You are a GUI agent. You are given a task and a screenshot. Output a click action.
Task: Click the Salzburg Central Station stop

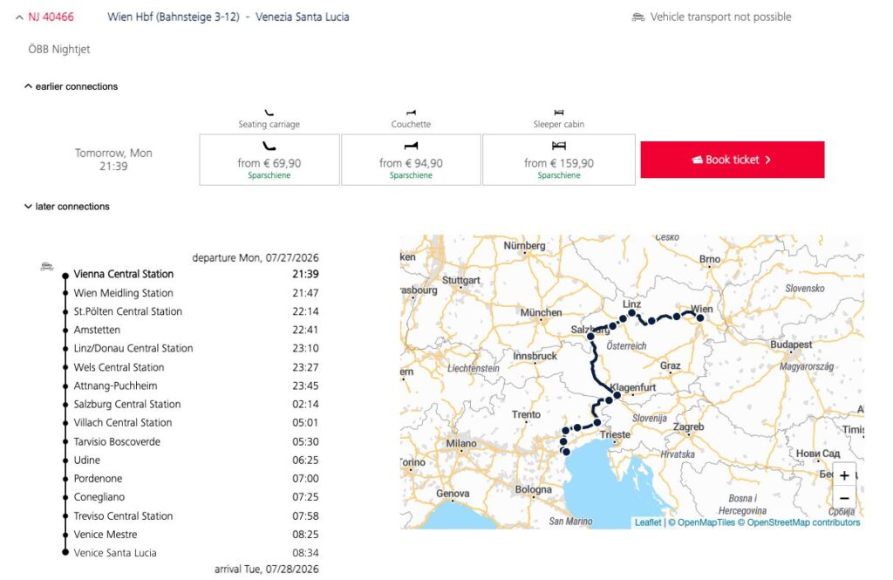coord(127,404)
